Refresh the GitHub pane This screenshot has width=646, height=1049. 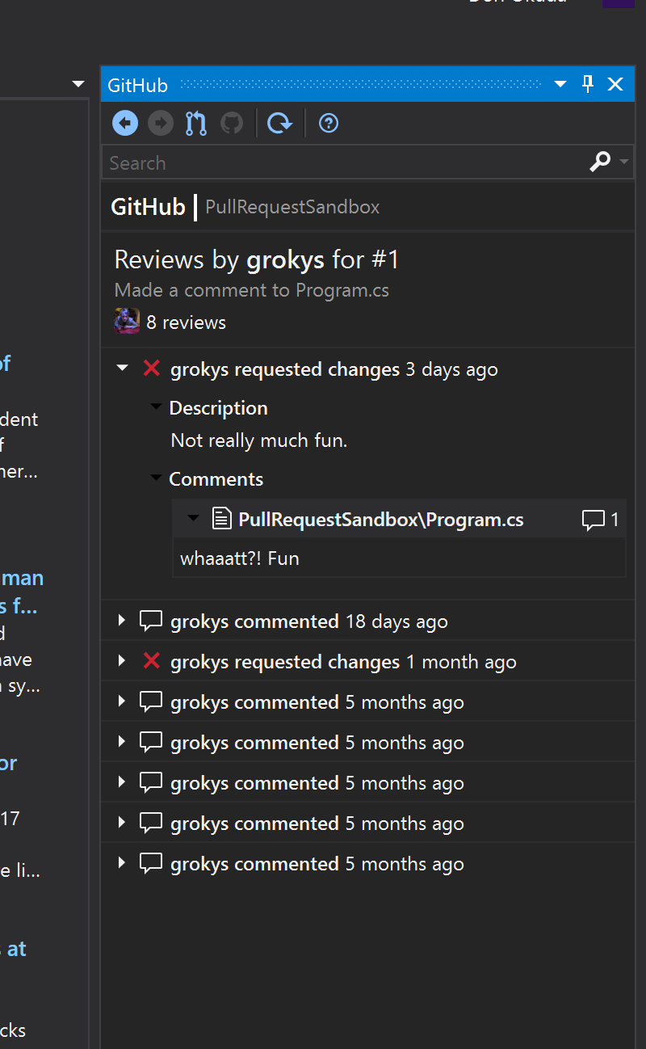click(x=279, y=123)
